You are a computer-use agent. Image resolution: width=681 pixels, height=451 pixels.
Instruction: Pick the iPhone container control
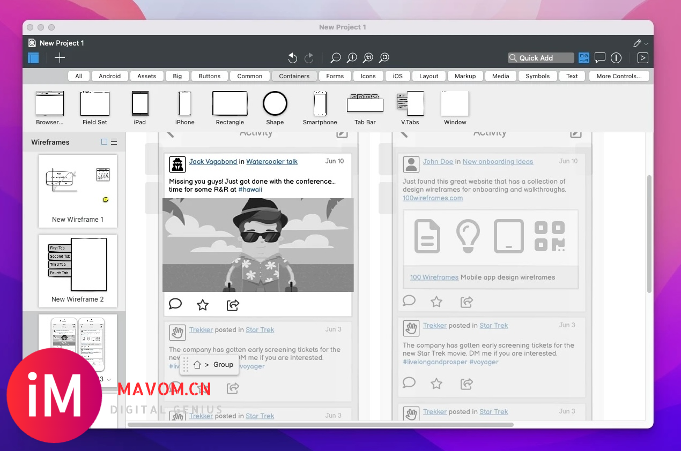pos(185,108)
